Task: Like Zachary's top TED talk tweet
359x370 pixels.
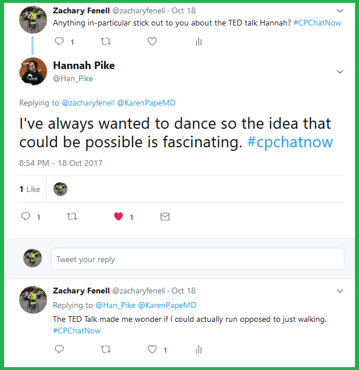Action: (152, 41)
